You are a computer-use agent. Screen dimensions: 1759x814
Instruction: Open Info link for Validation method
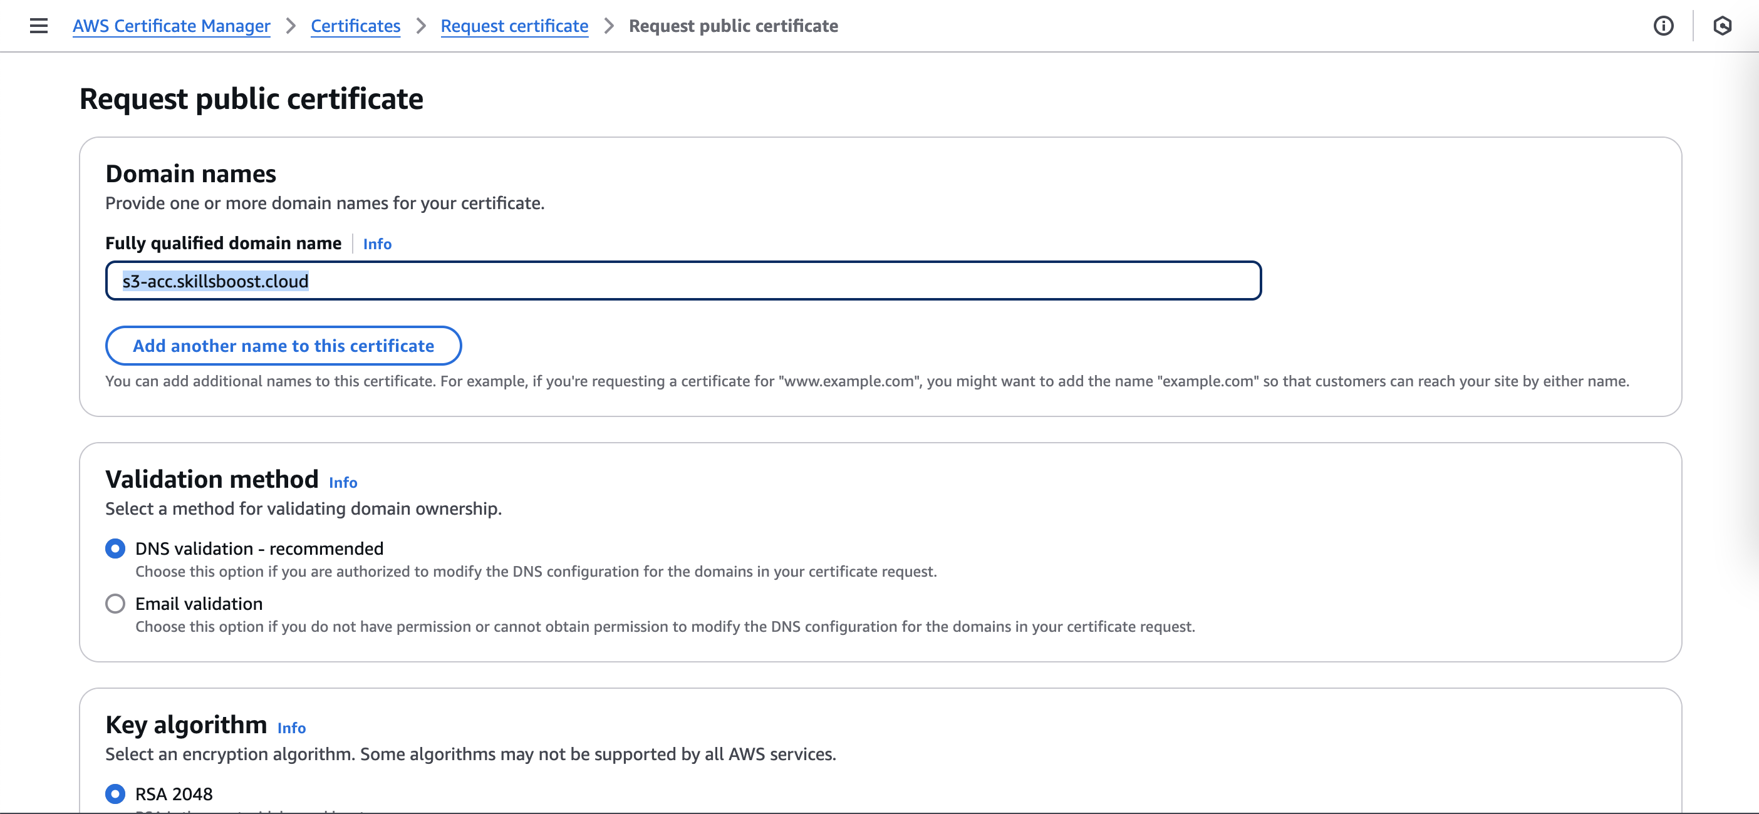(x=343, y=482)
